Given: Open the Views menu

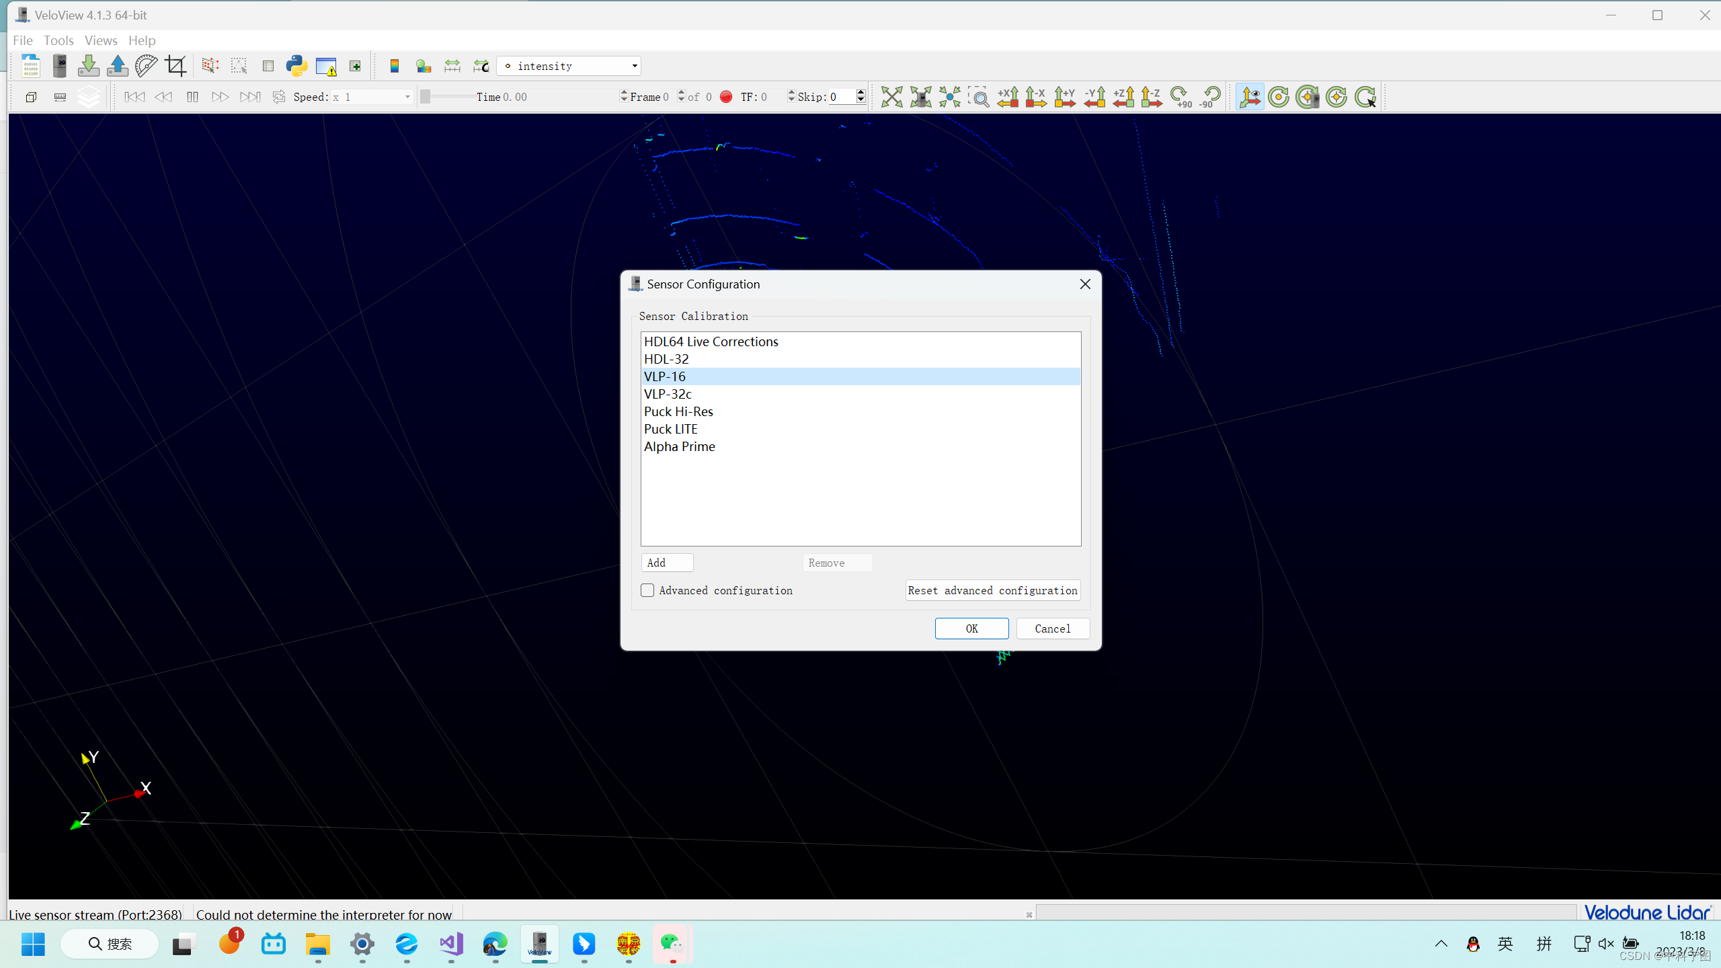Looking at the screenshot, I should (x=100, y=40).
